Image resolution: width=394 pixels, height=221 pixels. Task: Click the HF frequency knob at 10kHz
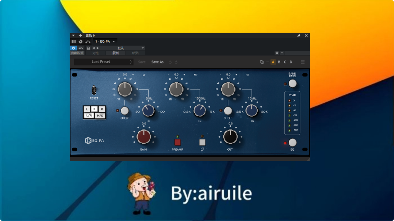(x=252, y=111)
